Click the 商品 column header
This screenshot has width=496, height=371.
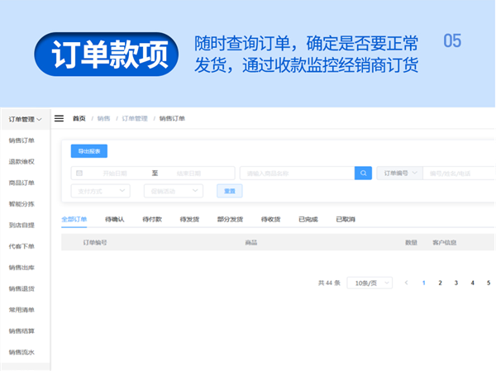[x=251, y=243]
